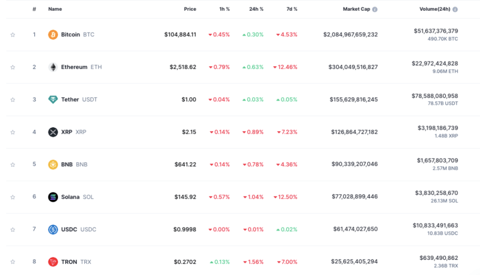Click Solana volume $3,830,258,670
The height and width of the screenshot is (275, 480).
[x=436, y=193]
